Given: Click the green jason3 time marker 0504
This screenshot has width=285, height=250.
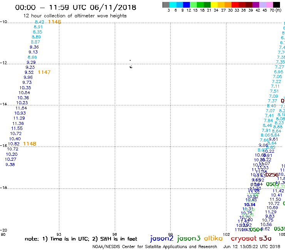Looking at the screenshot, I should [x=256, y=230].
